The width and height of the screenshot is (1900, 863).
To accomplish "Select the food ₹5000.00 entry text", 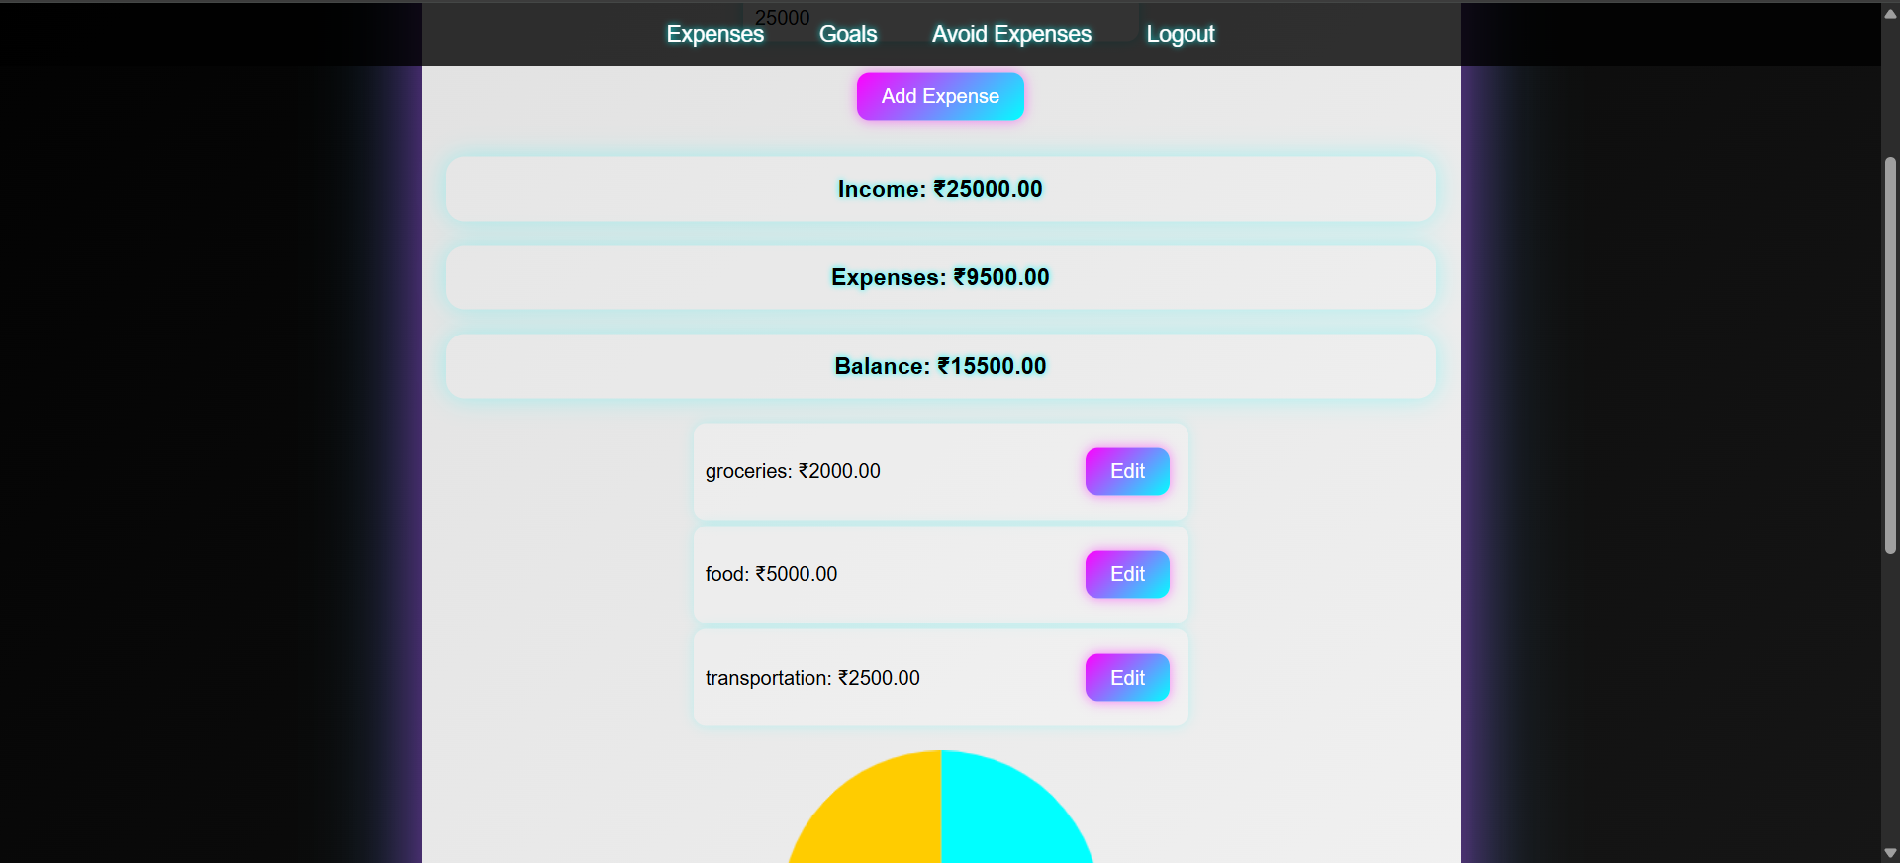I will pyautogui.click(x=771, y=574).
